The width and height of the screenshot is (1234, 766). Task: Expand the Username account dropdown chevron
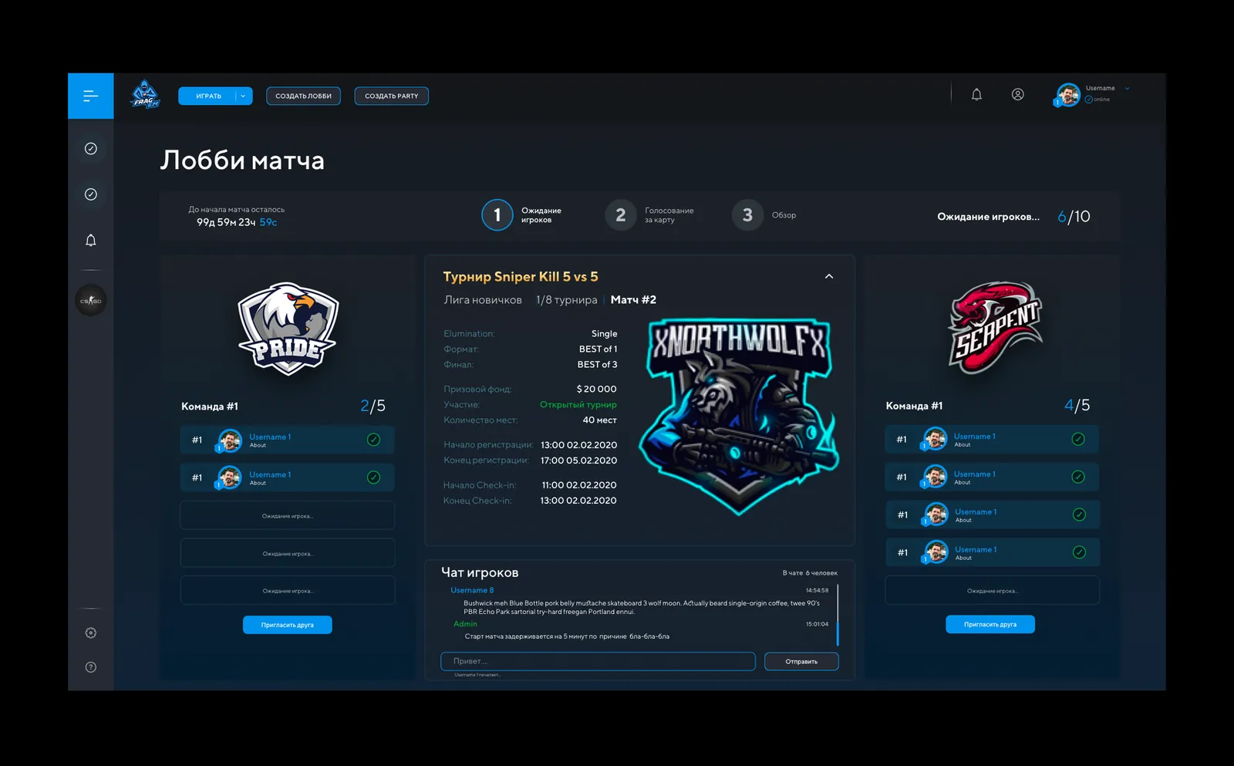click(1128, 89)
